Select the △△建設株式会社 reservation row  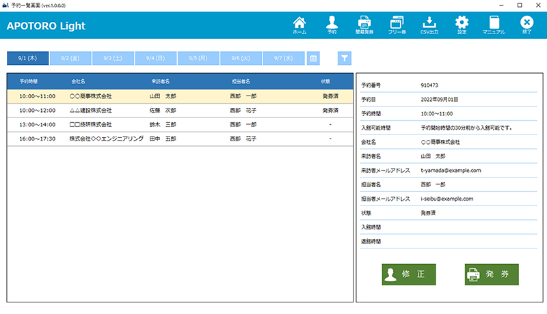coord(180,110)
